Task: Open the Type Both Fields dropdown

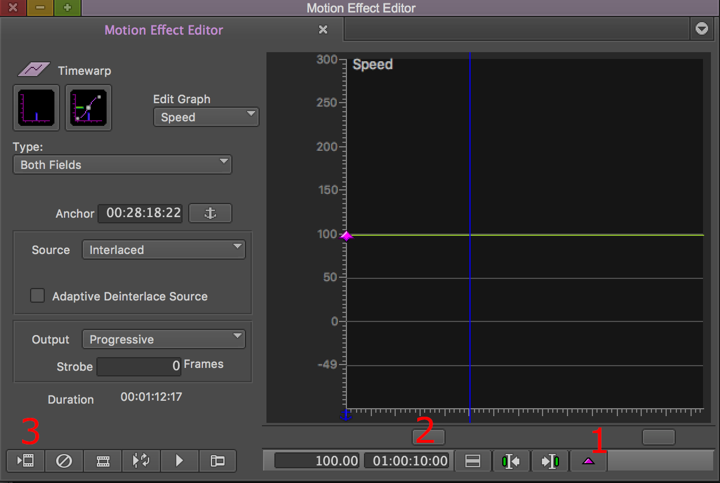Action: coord(122,165)
